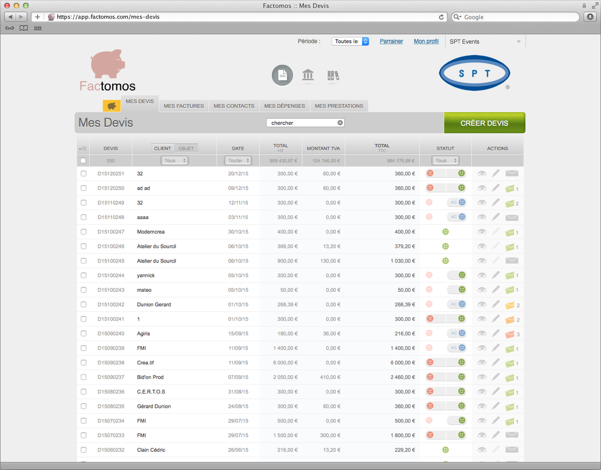Click the Créer Devis button
Viewport: 601px width, 470px height.
click(484, 123)
